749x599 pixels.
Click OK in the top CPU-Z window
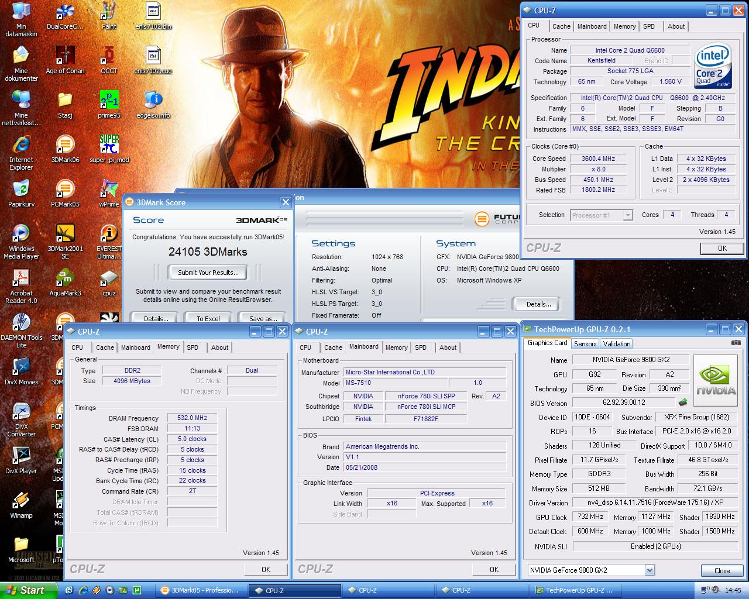tap(722, 248)
